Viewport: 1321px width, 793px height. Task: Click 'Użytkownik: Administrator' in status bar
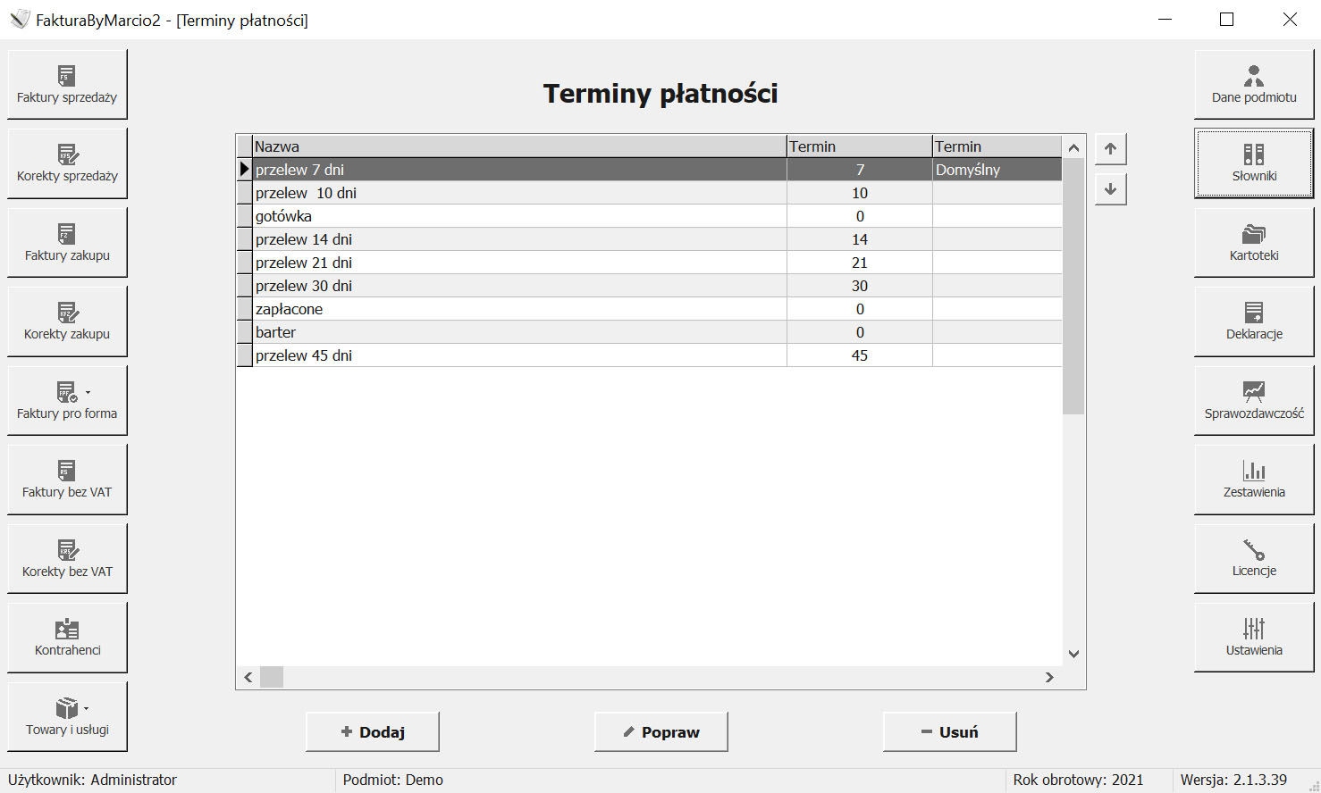[x=93, y=780]
